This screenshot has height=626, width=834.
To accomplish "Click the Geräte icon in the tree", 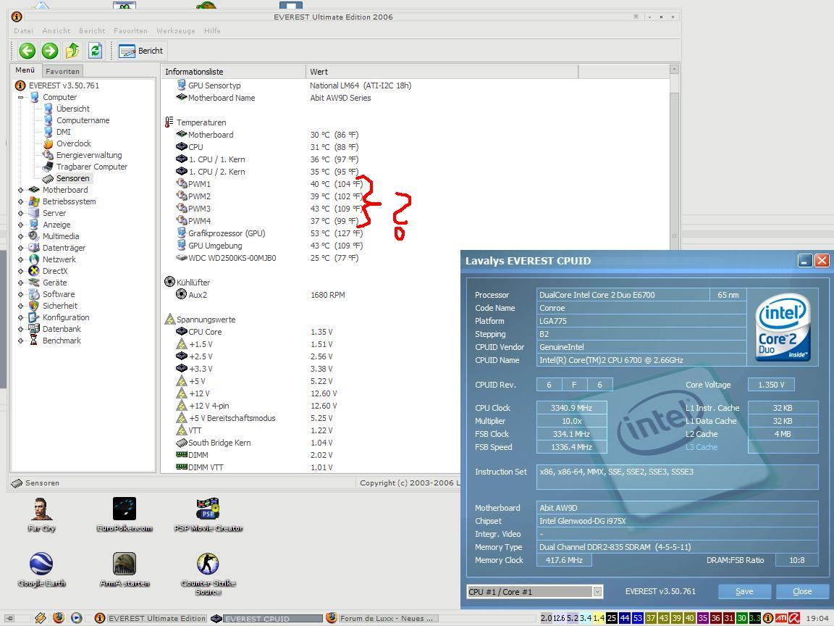I will pyautogui.click(x=34, y=283).
